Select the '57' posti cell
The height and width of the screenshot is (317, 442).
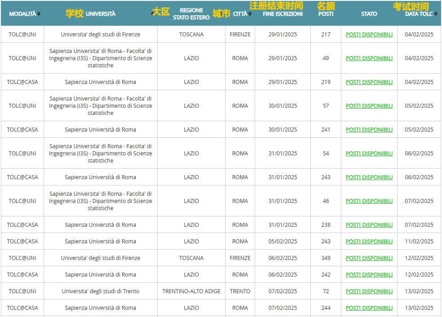click(326, 106)
